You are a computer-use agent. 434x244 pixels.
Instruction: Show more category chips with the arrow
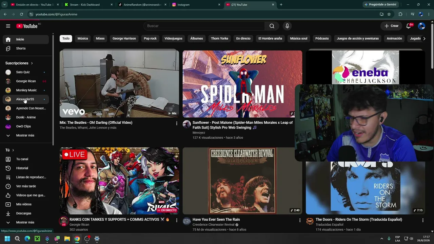click(424, 39)
